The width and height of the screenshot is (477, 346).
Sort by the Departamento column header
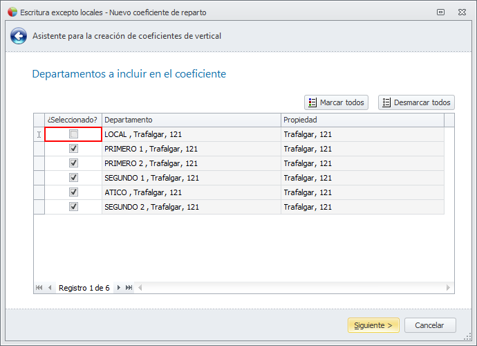coord(191,120)
